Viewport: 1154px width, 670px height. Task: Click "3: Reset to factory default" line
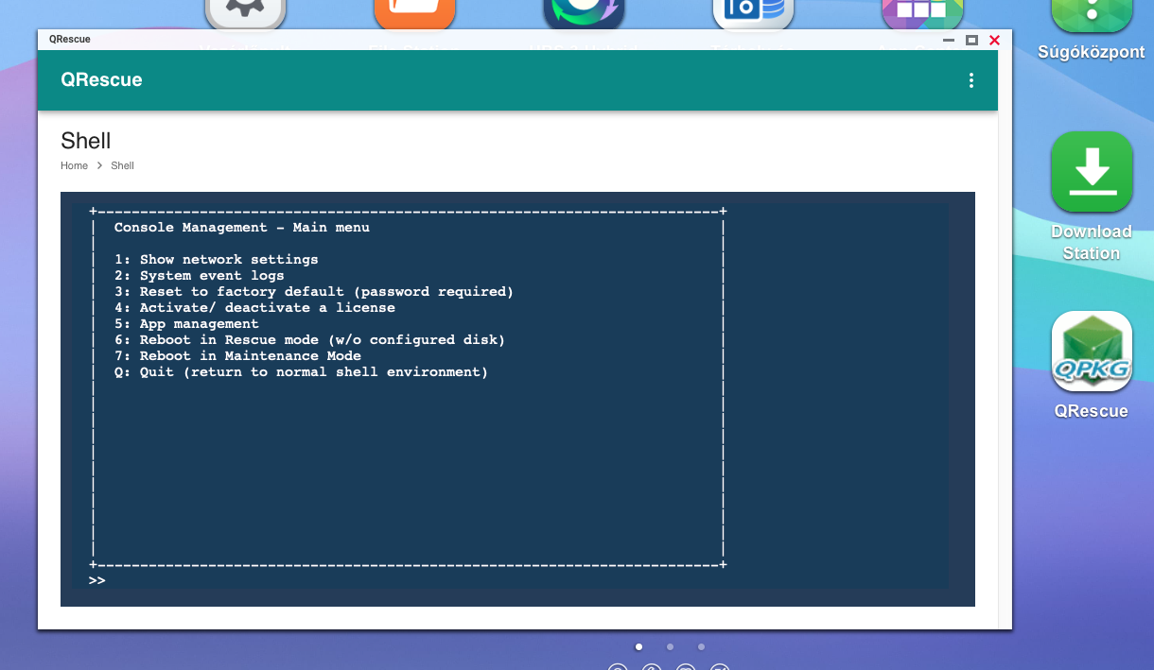click(x=314, y=292)
